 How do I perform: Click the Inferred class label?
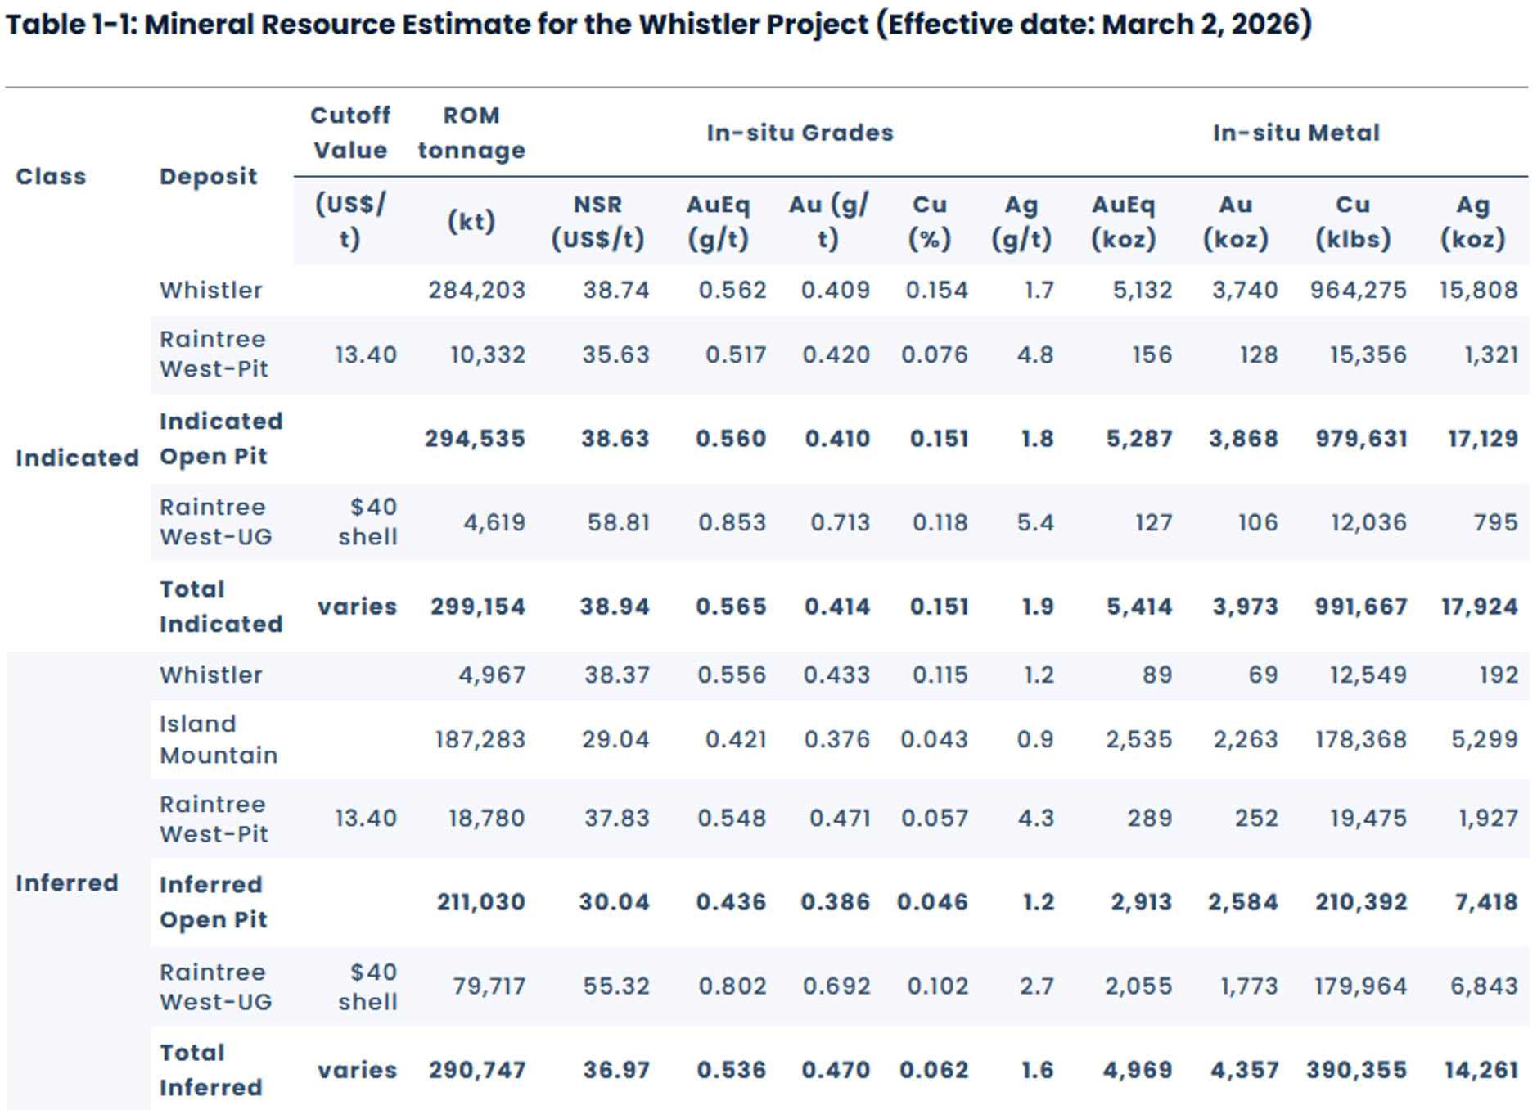(67, 882)
